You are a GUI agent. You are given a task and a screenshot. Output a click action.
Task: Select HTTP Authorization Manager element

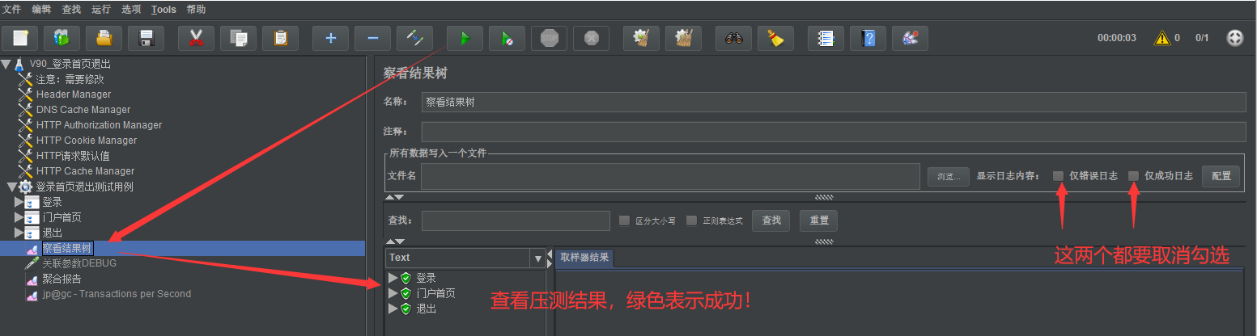point(99,125)
